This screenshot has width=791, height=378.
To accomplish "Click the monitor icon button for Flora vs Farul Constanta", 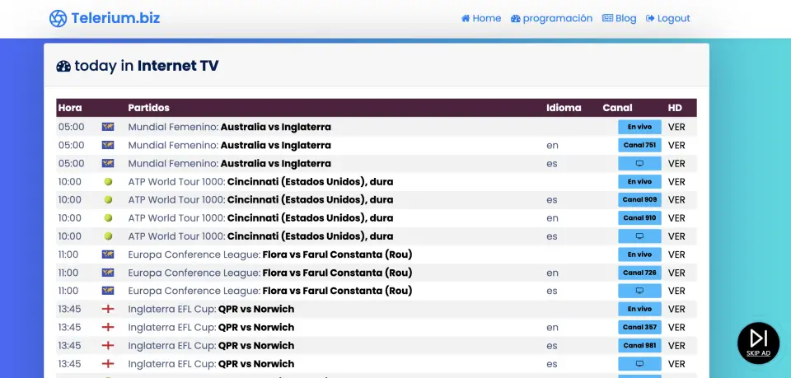I will (639, 291).
